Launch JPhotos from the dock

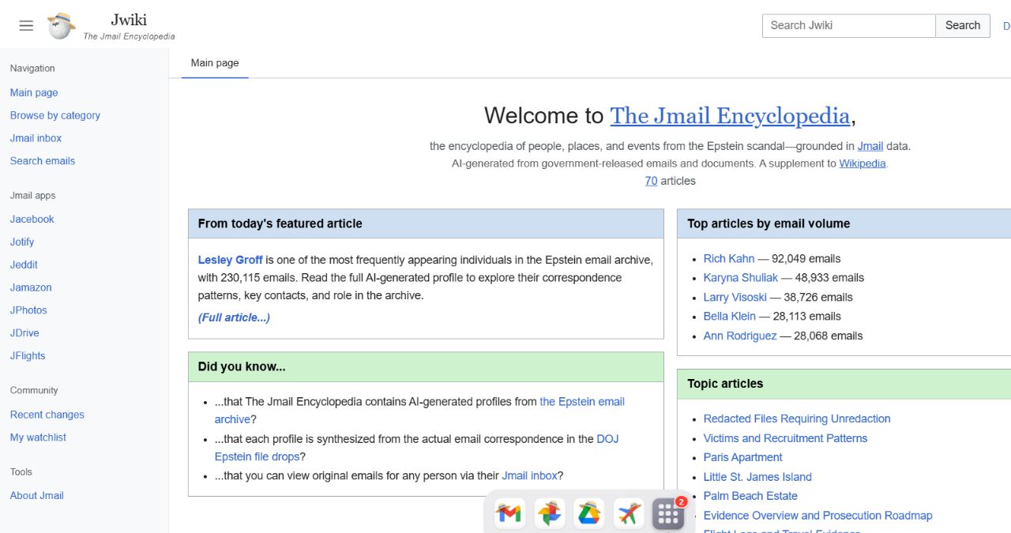550,513
